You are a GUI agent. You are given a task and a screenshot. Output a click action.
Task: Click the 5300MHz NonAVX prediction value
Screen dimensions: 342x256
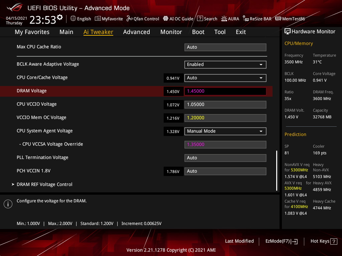tap(299, 170)
